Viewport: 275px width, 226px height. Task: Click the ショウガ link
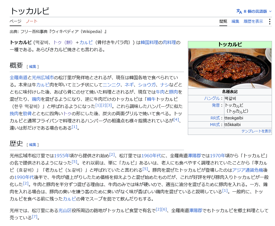147,85
